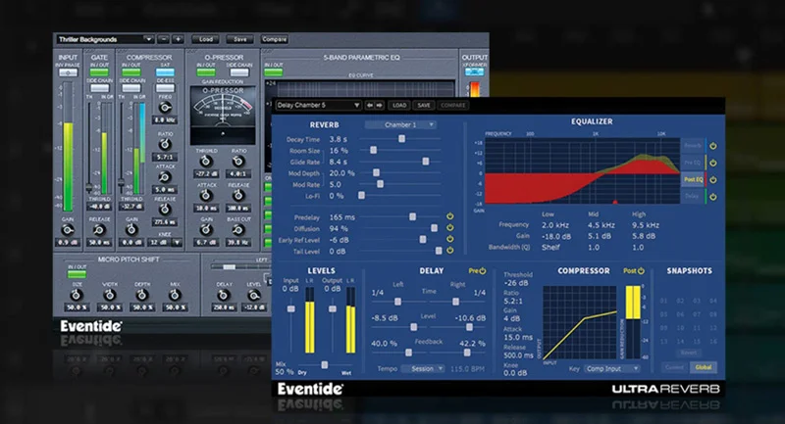Image resolution: width=785 pixels, height=424 pixels.
Task: Click the Gate threshold fader handle
Action: point(89,188)
